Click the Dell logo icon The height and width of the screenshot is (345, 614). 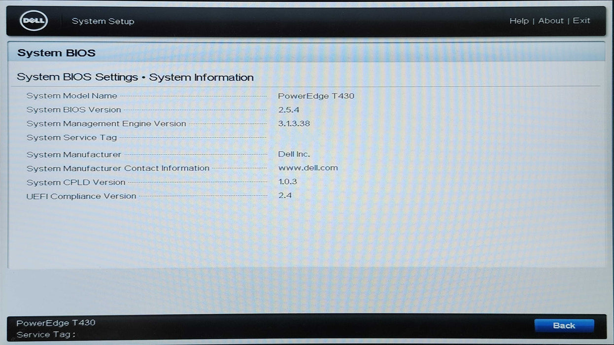point(34,21)
